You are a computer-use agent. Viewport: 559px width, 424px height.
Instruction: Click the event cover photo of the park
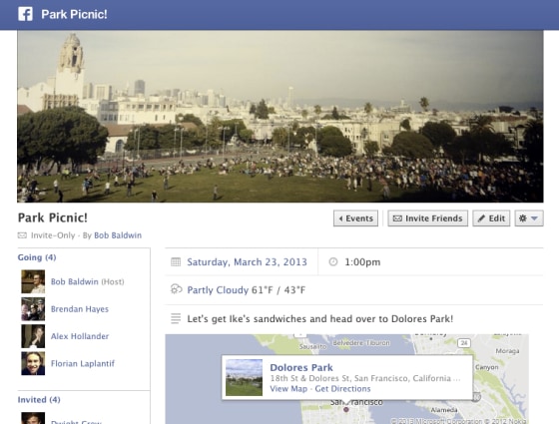pos(280,117)
